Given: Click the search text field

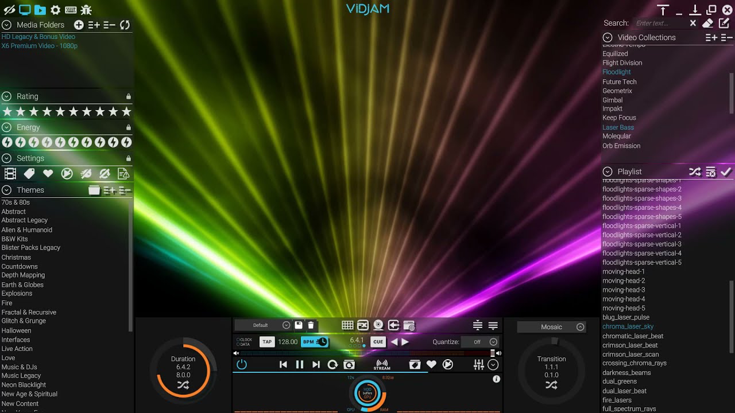Looking at the screenshot, I should click(660, 23).
